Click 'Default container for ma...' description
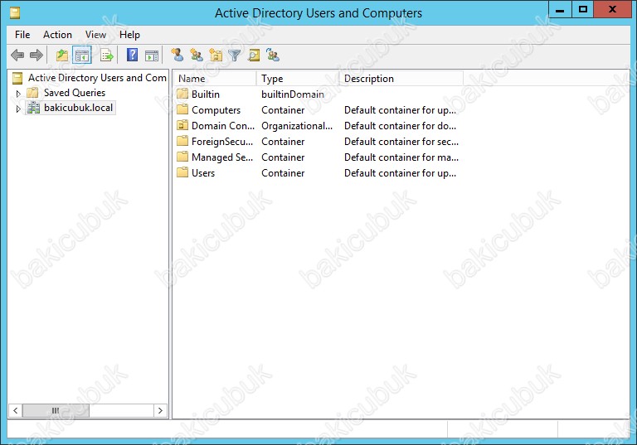This screenshot has height=445, width=637. pyautogui.click(x=401, y=157)
